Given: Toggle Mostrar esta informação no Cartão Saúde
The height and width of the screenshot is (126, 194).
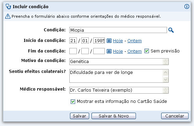Looking at the screenshot, I should (73, 101).
